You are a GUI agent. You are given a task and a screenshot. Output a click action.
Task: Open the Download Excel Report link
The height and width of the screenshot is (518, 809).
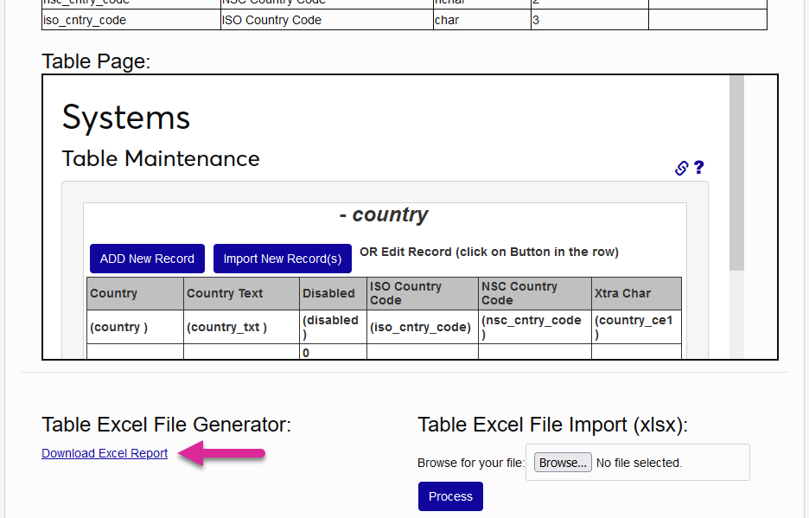104,452
